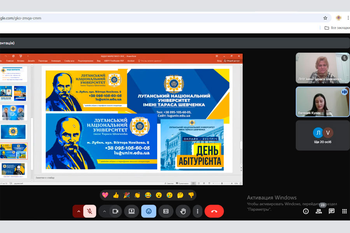Open video settings arrow beside camera

[x=104, y=211]
